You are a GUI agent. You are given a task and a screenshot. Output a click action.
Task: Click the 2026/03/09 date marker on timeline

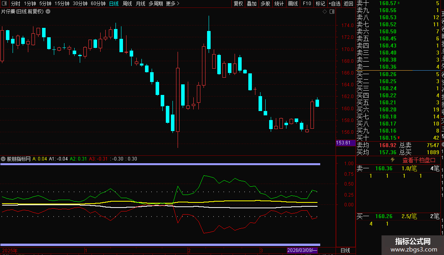(302, 250)
